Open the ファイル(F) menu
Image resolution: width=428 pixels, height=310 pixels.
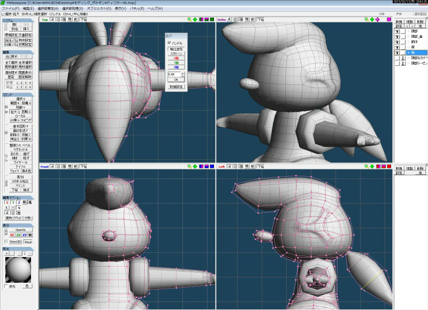point(11,9)
